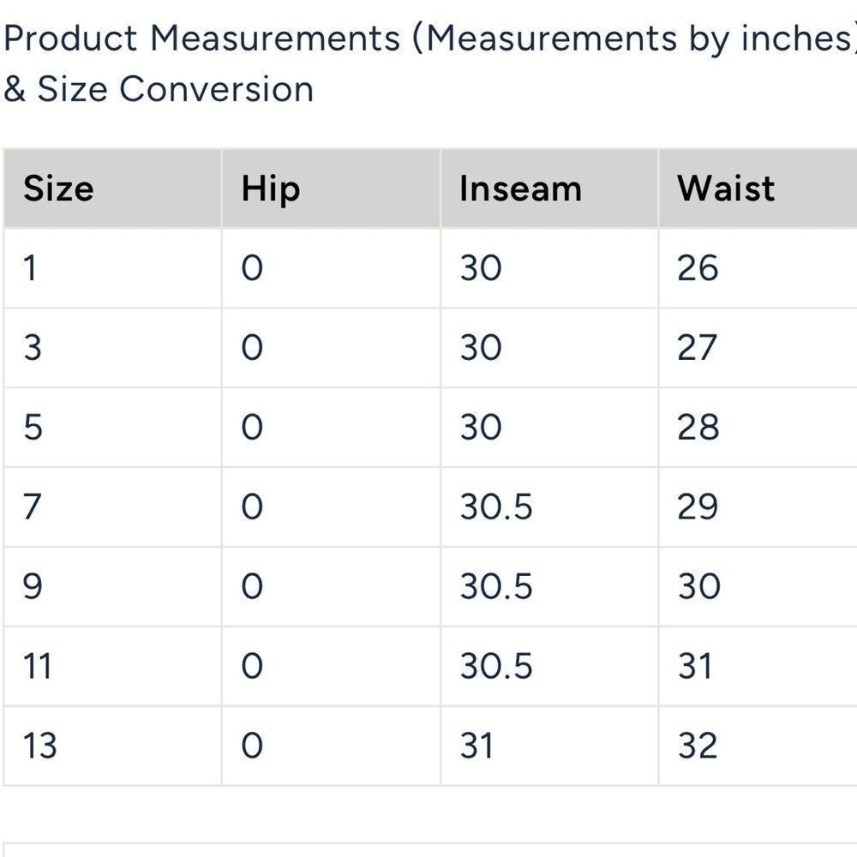Click the waist value 32
Screen dimensions: 857x857
pos(698,746)
